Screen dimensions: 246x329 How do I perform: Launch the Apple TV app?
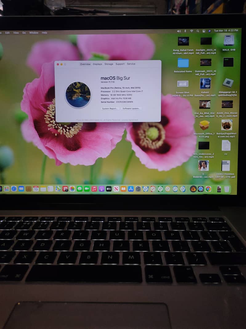(109, 189)
